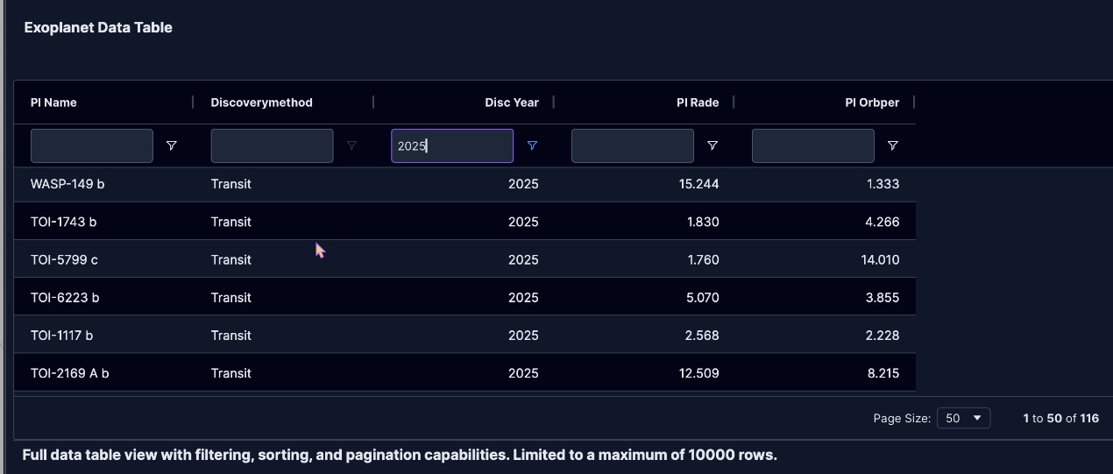Viewport: 1113px width, 474px height.
Task: Open the Pl Rade filter funnel icon
Action: [x=712, y=146]
